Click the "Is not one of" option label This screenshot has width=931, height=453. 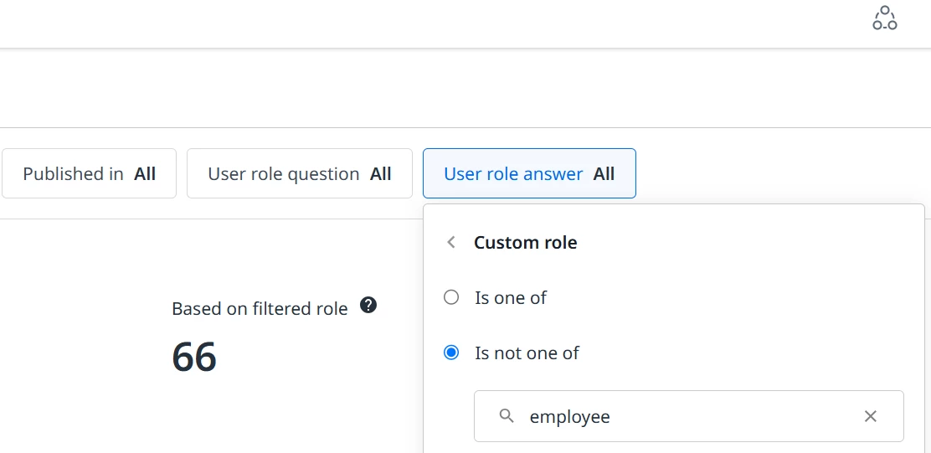527,353
